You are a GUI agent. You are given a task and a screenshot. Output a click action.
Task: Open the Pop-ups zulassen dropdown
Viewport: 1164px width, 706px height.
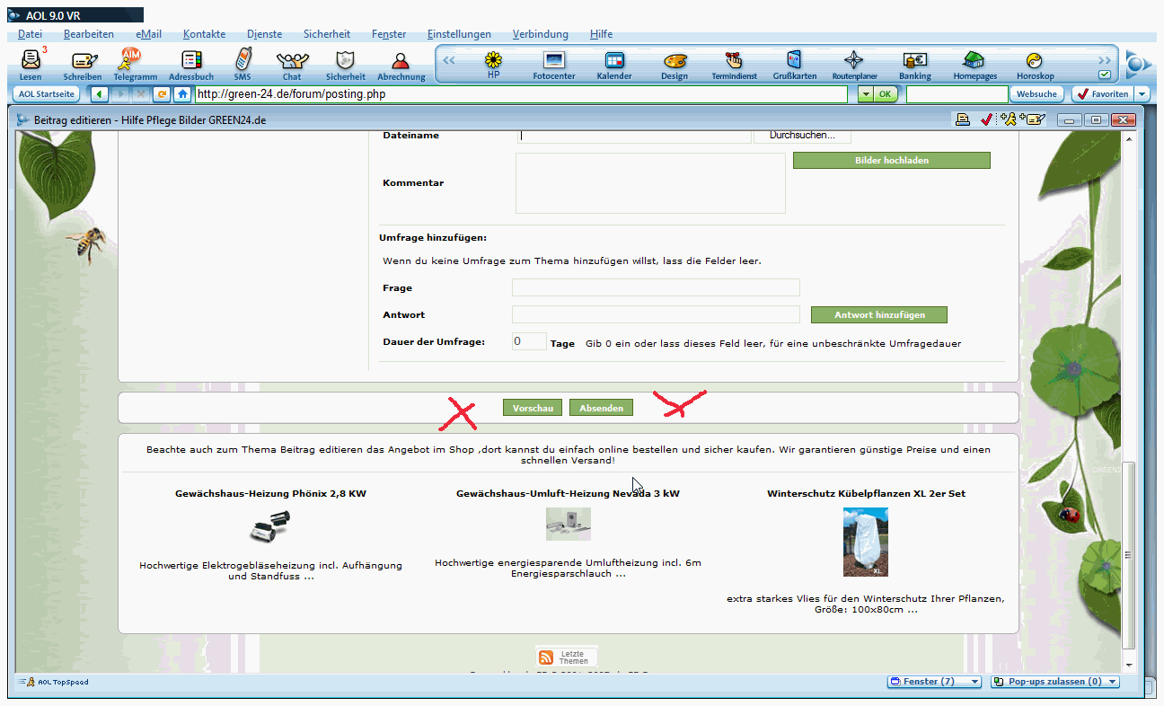click(1113, 682)
